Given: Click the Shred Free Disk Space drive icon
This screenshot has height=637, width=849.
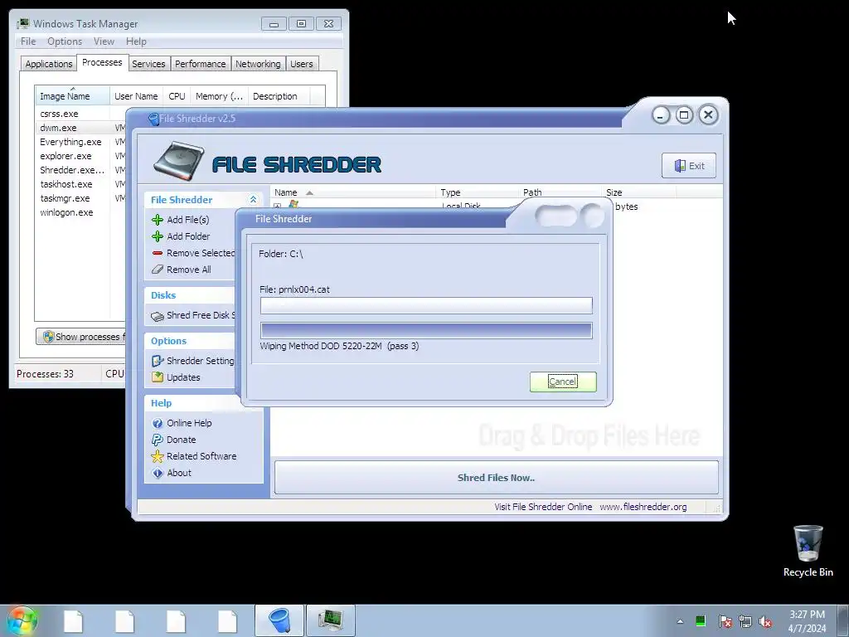Looking at the screenshot, I should tap(158, 316).
